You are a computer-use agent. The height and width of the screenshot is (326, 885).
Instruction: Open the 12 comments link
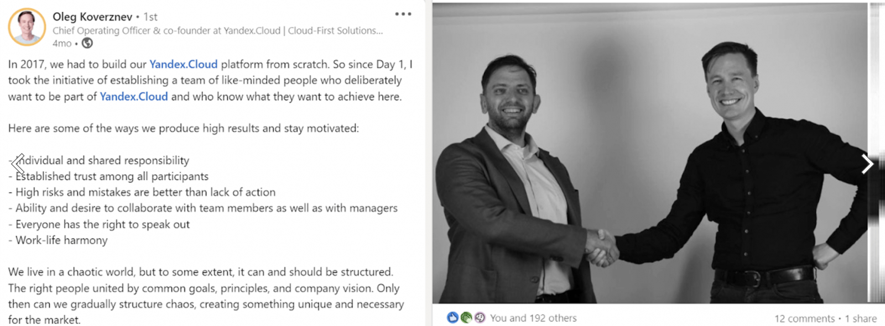click(x=804, y=318)
